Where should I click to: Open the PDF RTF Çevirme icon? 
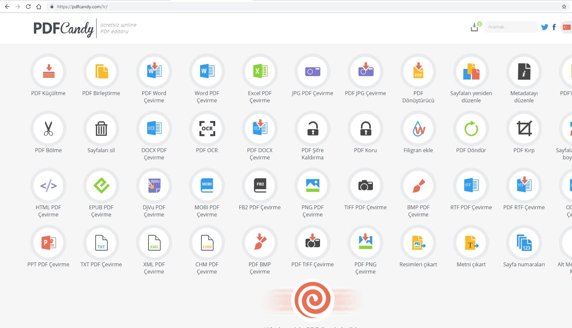point(524,186)
